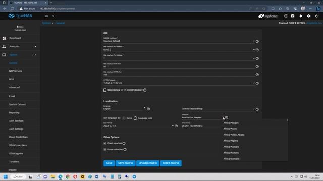Open Cloud Credentials page
The width and height of the screenshot is (323, 181).
point(18,137)
